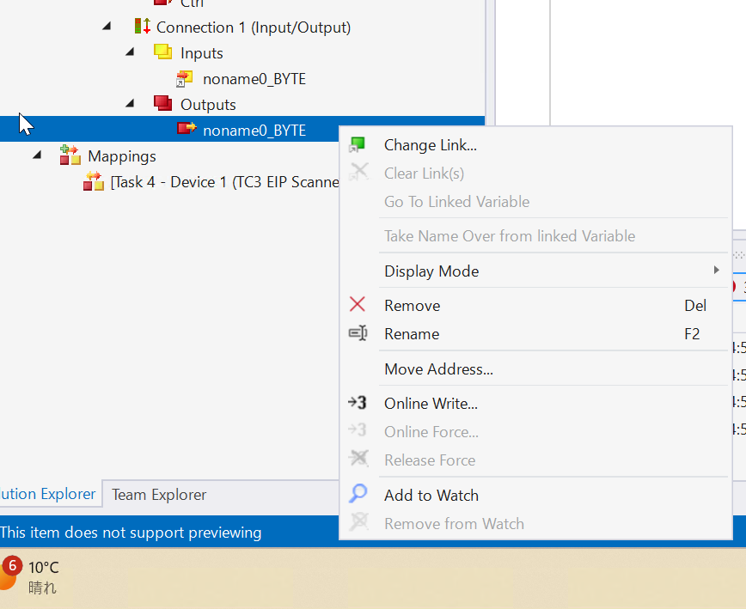Open the weather widget showing 10°C
This screenshot has width=746, height=609.
click(34, 576)
